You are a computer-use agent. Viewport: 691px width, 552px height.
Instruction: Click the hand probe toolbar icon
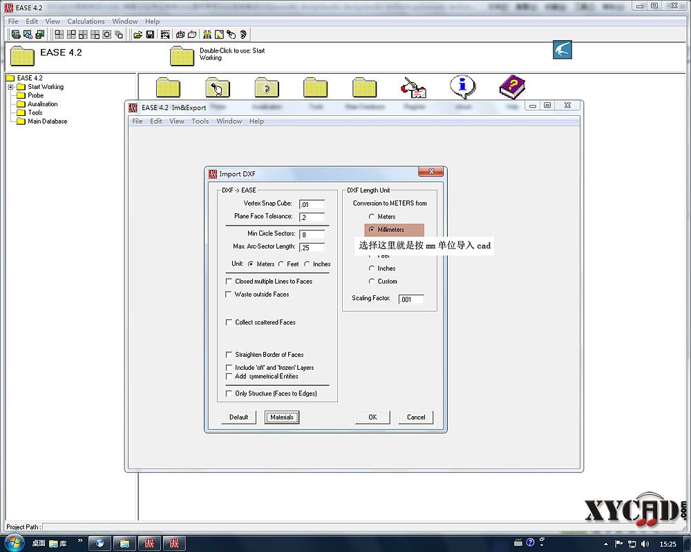[231, 34]
